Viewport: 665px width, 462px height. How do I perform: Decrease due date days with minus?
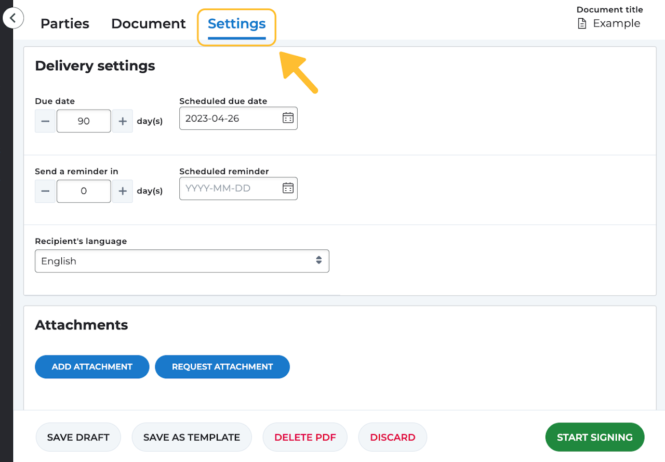point(45,121)
